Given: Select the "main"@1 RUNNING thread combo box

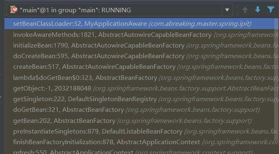Looking at the screenshot, I should click(x=119, y=10).
